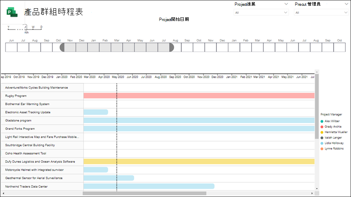The image size is (351, 197).
Task: Select Southbridge Central Building Facility row
Action: (x=42, y=145)
